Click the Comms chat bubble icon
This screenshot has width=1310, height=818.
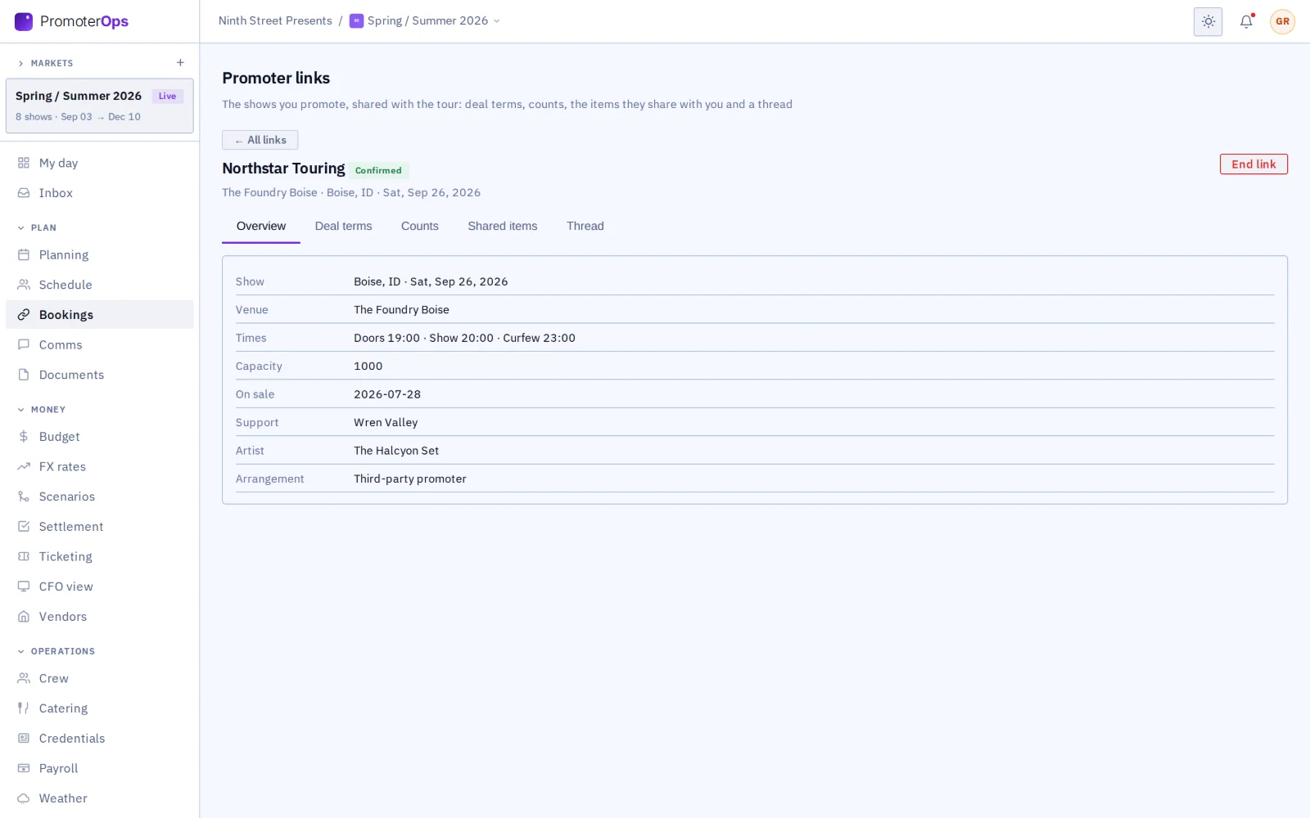click(24, 345)
